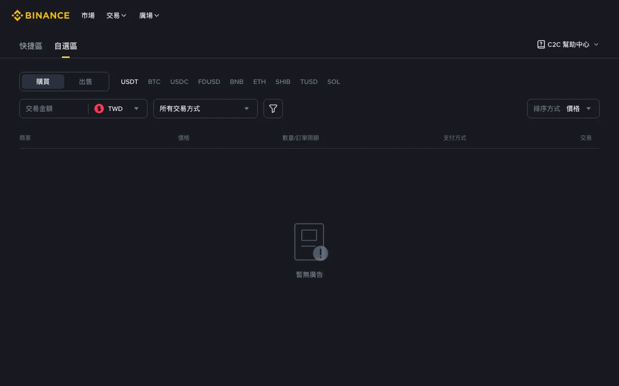This screenshot has width=619, height=386.
Task: Switch to the 出售 sell toggle
Action: [x=86, y=82]
